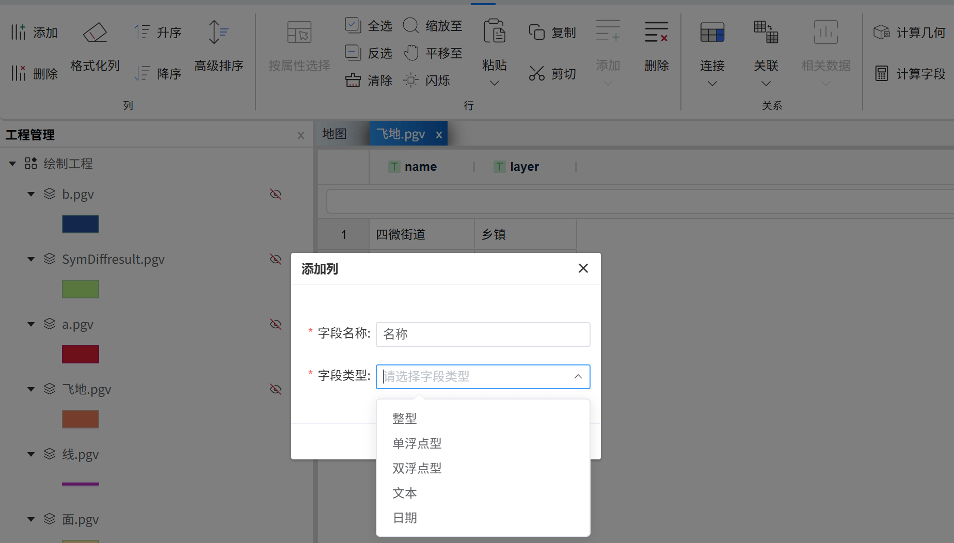Activate the 平移至 pan-to tool

pyautogui.click(x=433, y=52)
